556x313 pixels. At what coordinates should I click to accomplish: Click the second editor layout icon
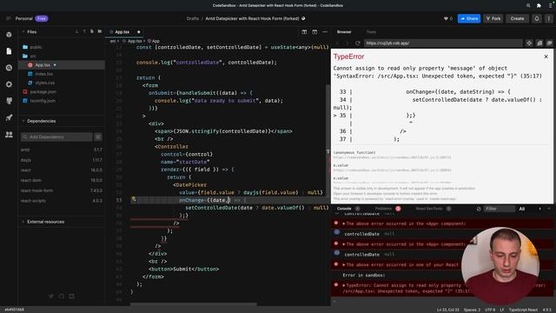(x=314, y=32)
